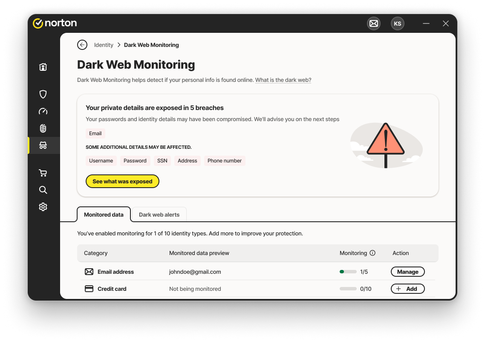Click the 'Not being monitored' text
The image size is (485, 342).
(195, 289)
